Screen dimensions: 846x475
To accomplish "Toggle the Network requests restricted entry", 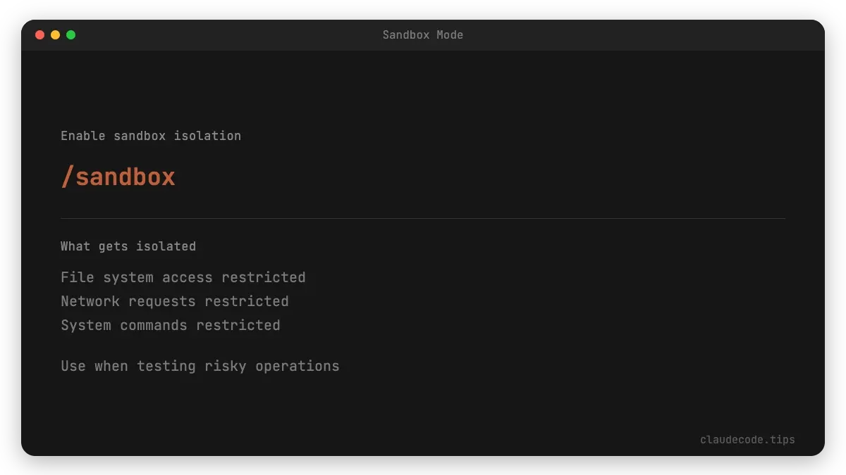I will tap(175, 301).
